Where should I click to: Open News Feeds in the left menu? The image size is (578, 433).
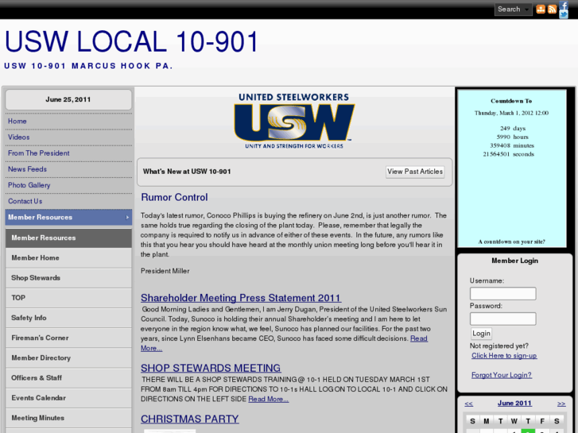27,169
